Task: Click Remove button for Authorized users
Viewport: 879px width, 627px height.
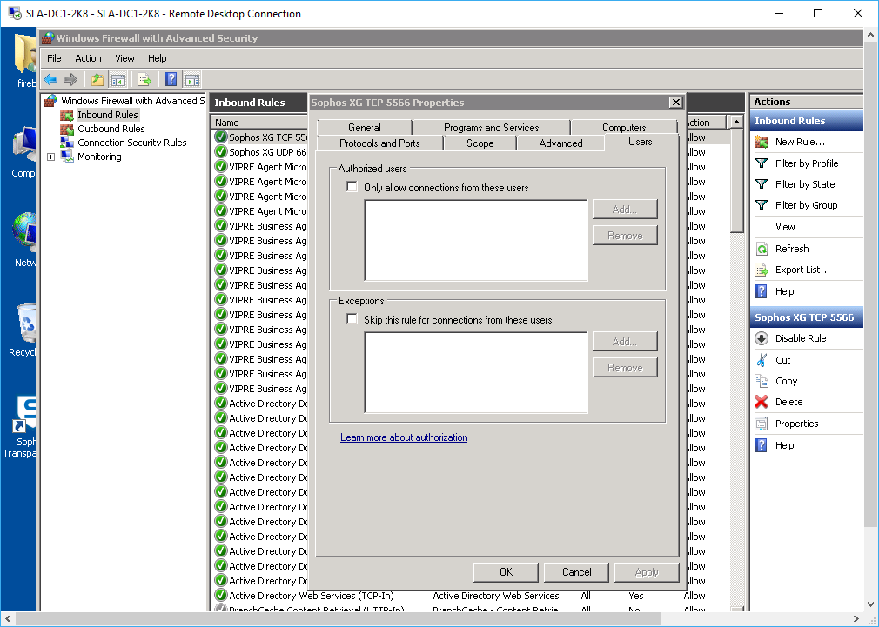Action: tap(625, 236)
